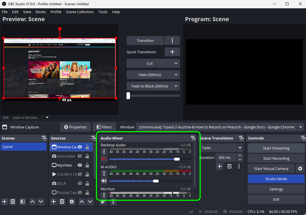Open Audio Mixer bottom menu dots
Viewport: 306px width, 215px height.
tap(113, 202)
